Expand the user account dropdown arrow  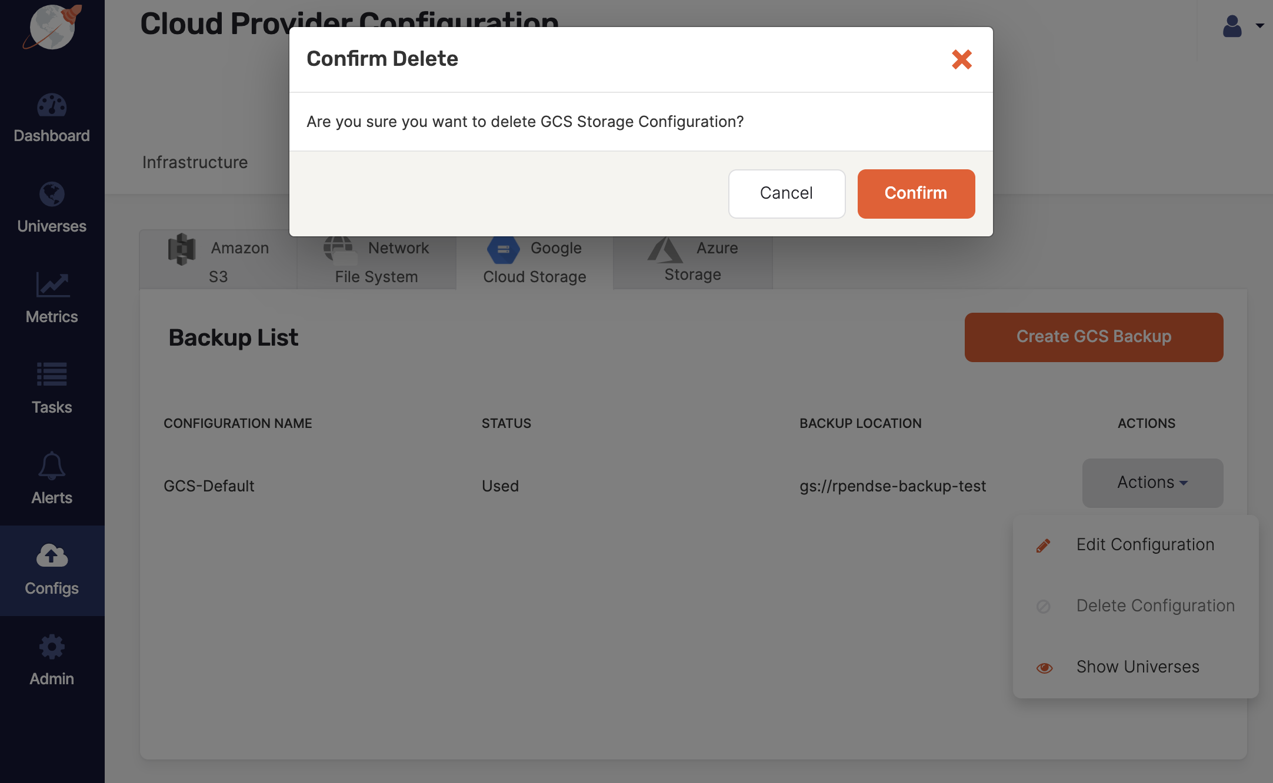click(x=1260, y=26)
